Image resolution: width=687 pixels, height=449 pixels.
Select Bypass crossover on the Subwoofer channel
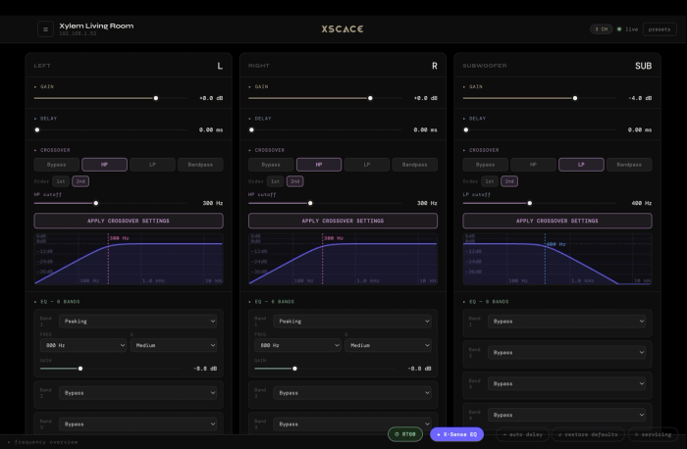485,165
